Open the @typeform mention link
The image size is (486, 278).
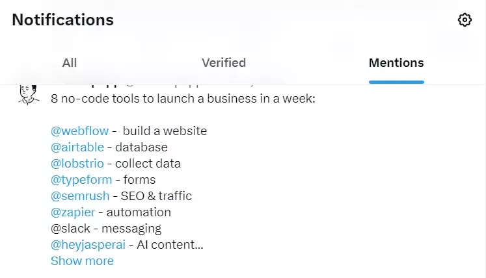tap(81, 180)
